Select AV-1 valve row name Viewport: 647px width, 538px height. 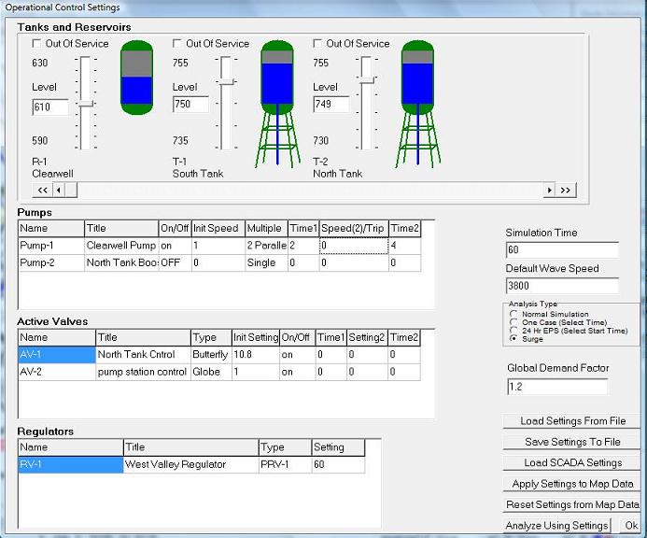[57, 355]
